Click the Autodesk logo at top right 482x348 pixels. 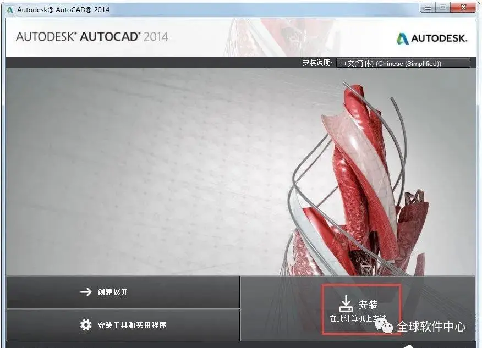click(432, 38)
